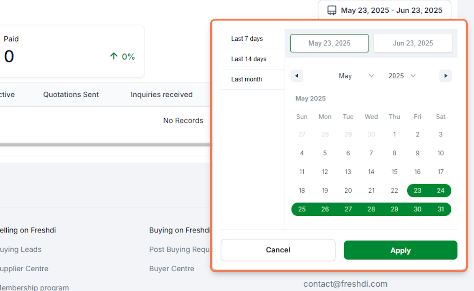474x291 pixels.
Task: Switch to the Quotations Sent tab
Action: 71,94
